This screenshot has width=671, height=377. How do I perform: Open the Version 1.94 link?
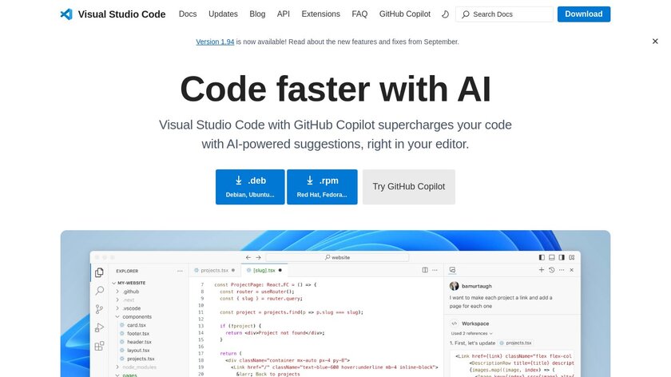pyautogui.click(x=215, y=42)
